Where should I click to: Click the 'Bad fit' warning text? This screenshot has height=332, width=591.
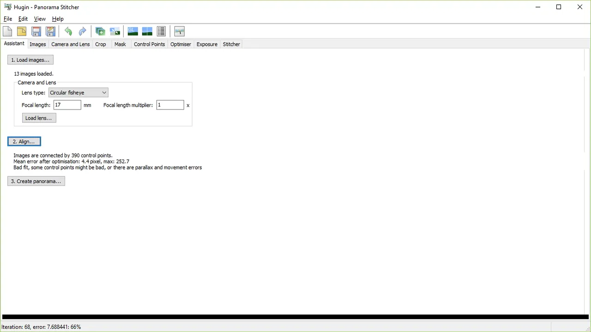108,168
